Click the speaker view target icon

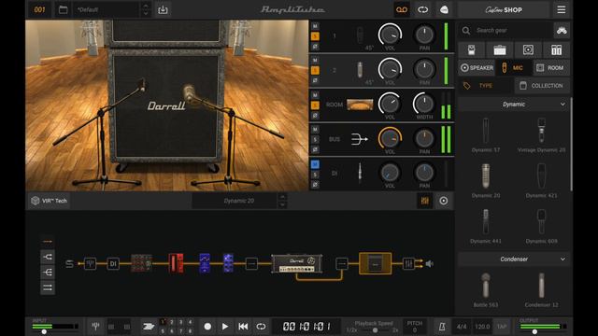click(444, 201)
